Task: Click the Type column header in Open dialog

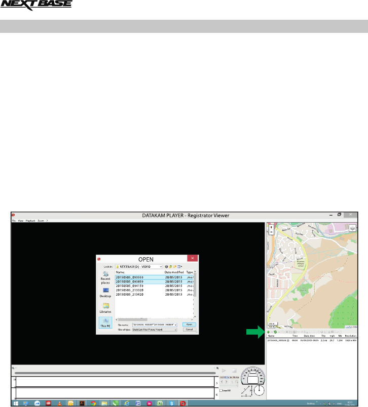Action: (190, 272)
